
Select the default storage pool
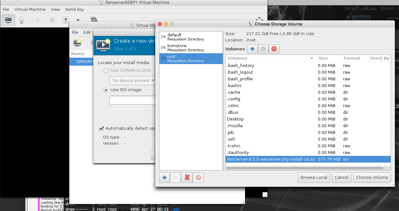[191, 37]
